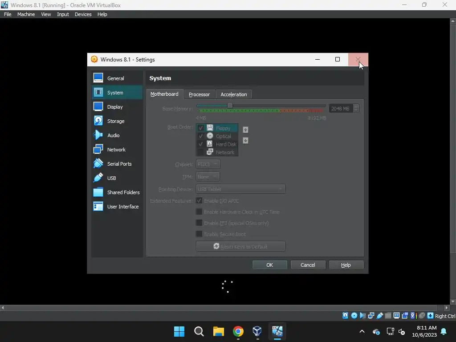This screenshot has width=456, height=342.
Task: Open the General settings category
Action: pyautogui.click(x=117, y=78)
